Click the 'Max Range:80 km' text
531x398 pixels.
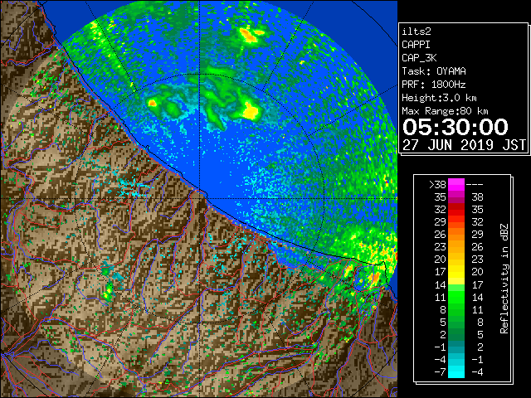coord(445,111)
